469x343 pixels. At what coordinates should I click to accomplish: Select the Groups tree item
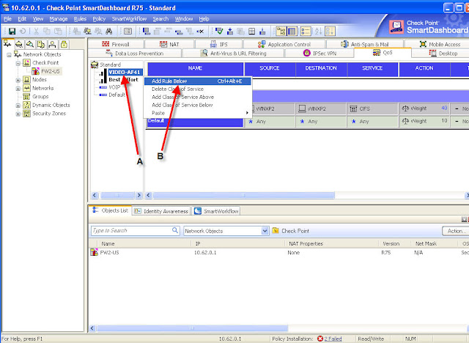tap(40, 97)
